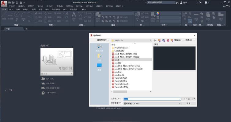The image size is (231, 122).
Task: Open the 文件(F) menu
Action: point(12,6)
